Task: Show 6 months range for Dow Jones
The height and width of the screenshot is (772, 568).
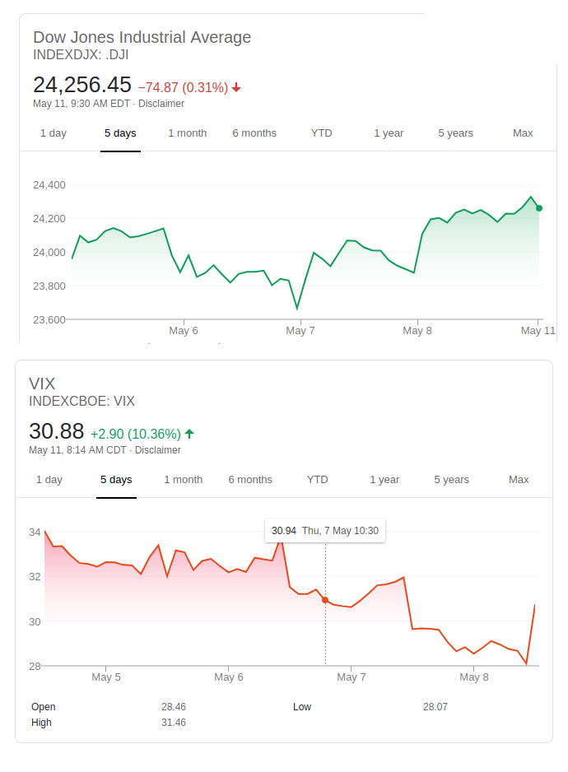Action: [254, 133]
